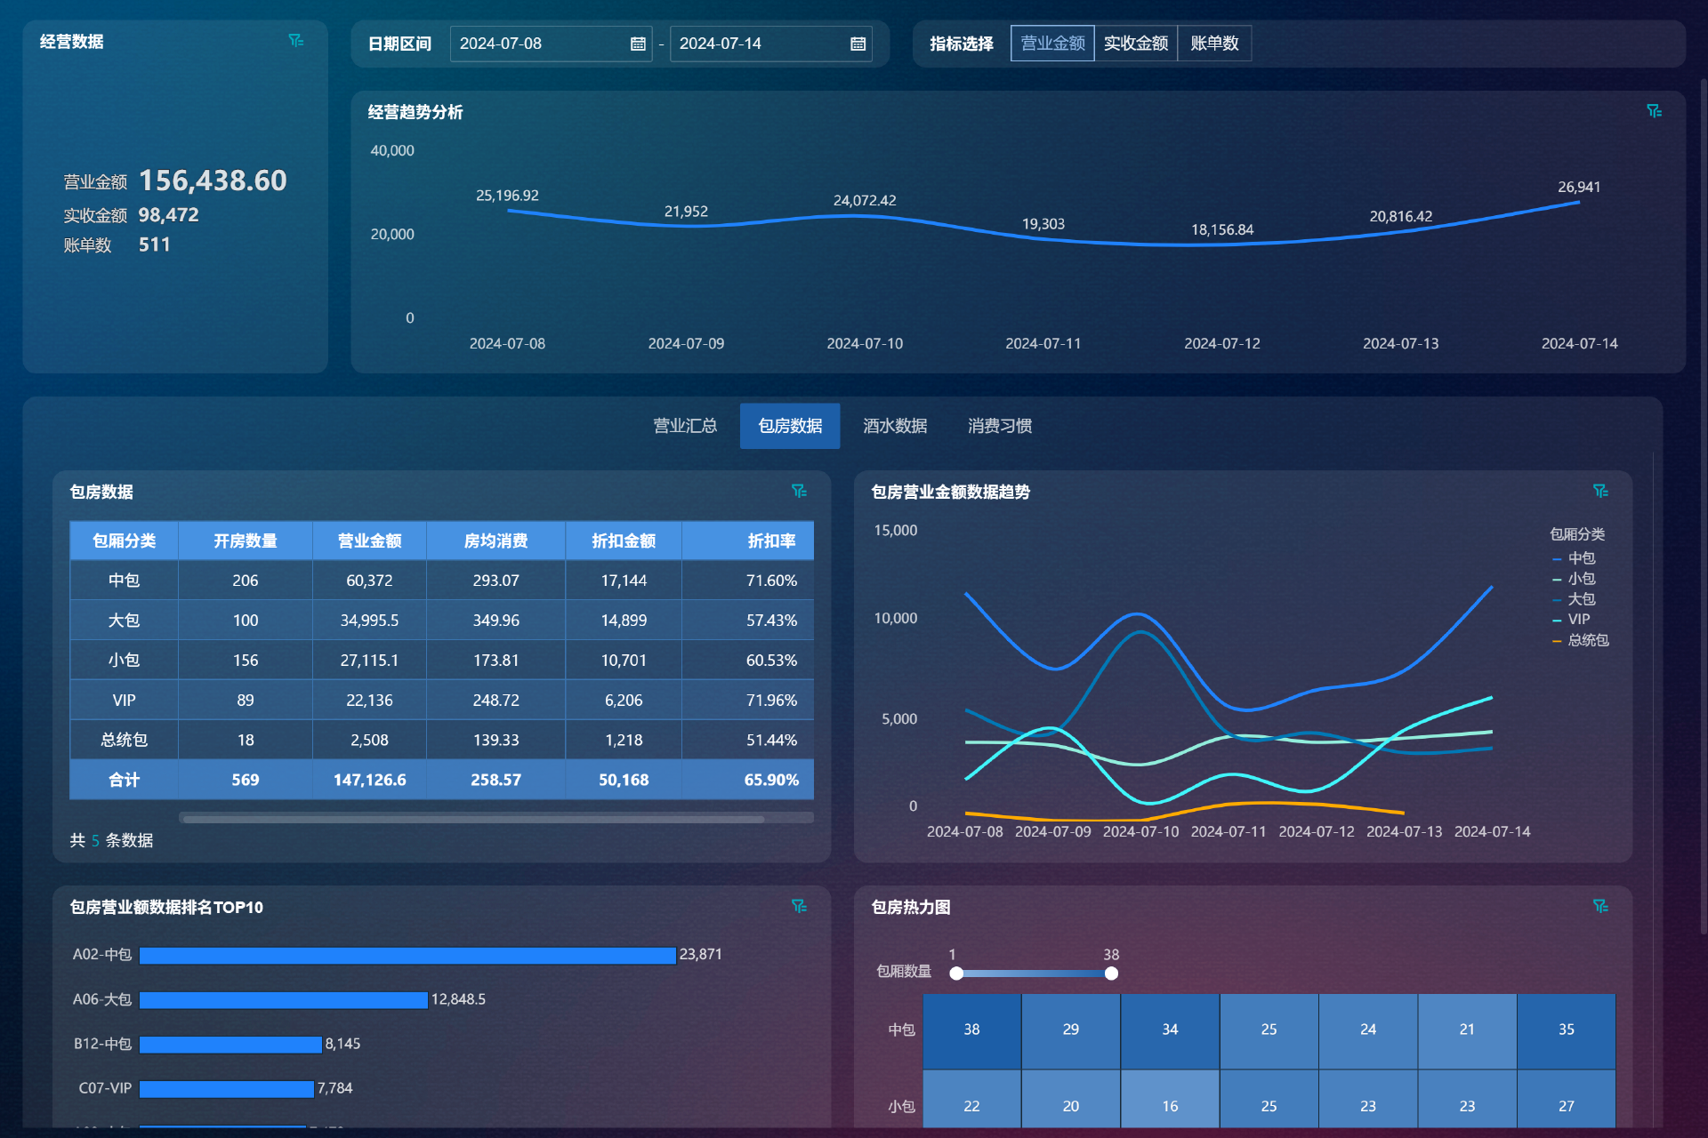Click filter icon in 包房营业金额数据趋势 panel
Viewport: 1708px width, 1138px height.
coord(1600,491)
